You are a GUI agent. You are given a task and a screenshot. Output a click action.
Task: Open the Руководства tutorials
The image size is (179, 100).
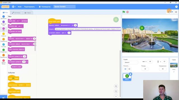[45, 7]
